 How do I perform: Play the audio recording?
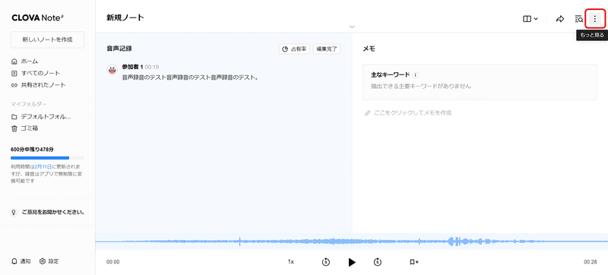click(x=352, y=262)
